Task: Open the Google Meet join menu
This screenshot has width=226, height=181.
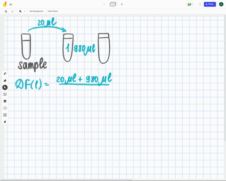Action: pyautogui.click(x=190, y=4)
